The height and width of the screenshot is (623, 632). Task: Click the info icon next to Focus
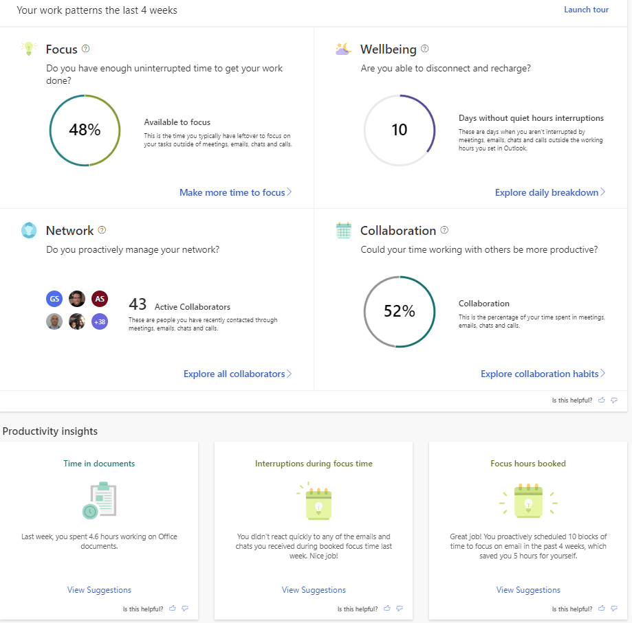tap(86, 49)
